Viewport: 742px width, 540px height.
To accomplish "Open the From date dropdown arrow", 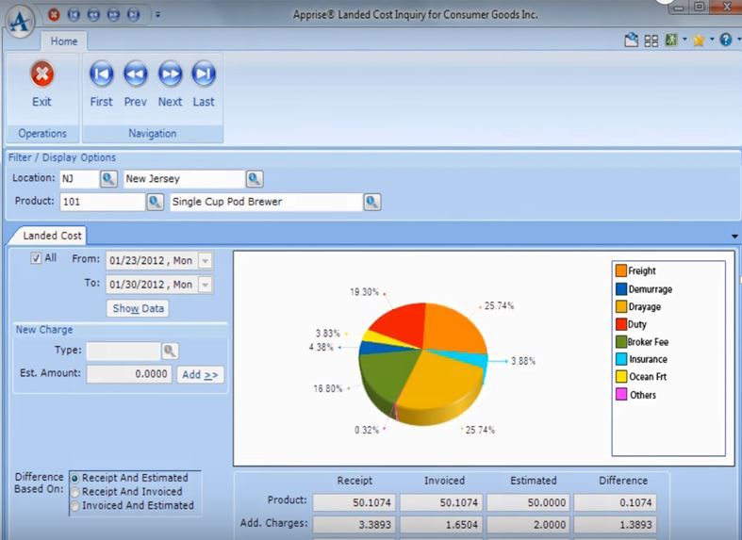I will click(x=205, y=260).
